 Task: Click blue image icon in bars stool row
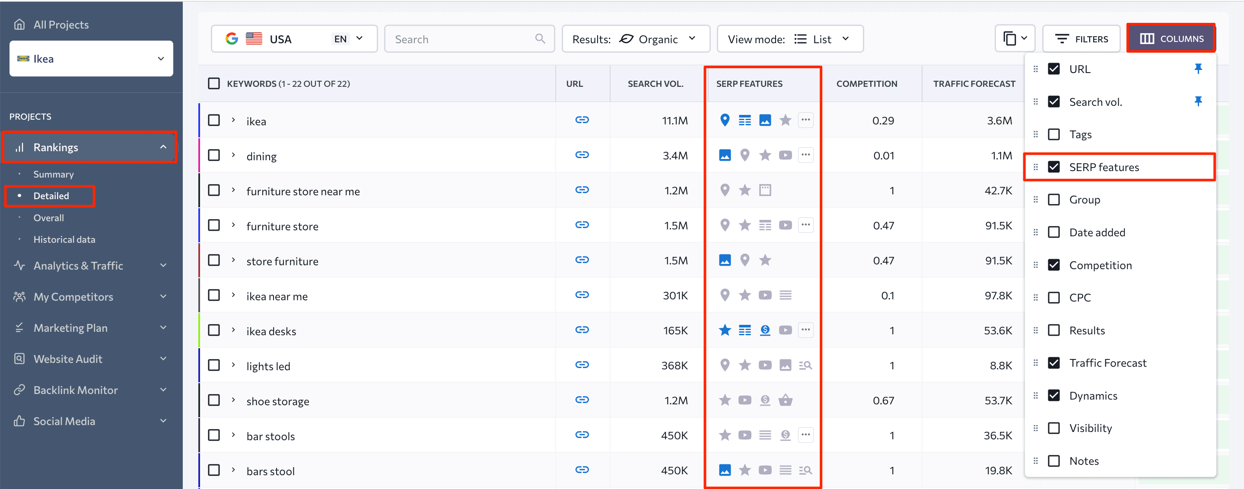pyautogui.click(x=724, y=470)
